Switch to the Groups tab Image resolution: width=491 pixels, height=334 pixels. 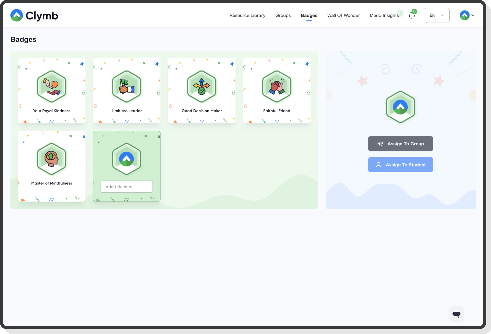(283, 15)
